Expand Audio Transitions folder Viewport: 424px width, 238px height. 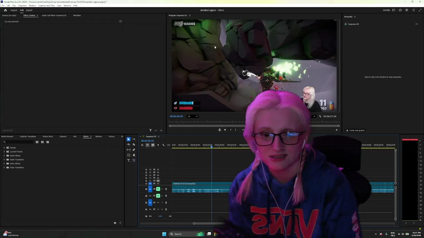4,160
